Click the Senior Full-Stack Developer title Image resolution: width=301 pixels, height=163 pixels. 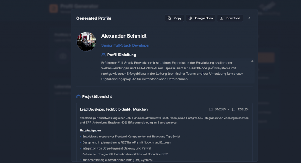coord(126,45)
